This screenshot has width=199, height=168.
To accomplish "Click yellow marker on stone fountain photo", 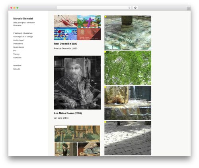I will [105, 87].
